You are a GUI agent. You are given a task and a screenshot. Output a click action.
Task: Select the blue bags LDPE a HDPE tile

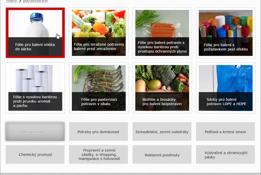pos(226,88)
